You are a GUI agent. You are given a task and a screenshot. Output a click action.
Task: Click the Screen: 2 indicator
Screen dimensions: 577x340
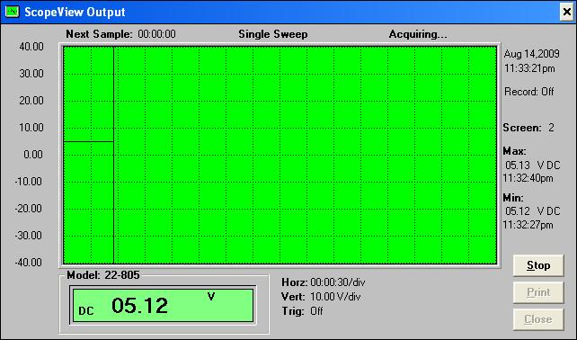click(528, 128)
